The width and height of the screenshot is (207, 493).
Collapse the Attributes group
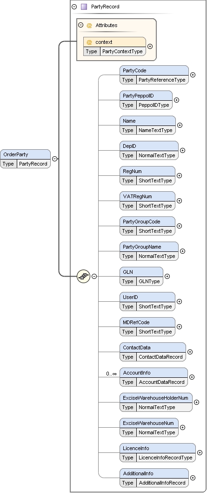[x=80, y=25]
